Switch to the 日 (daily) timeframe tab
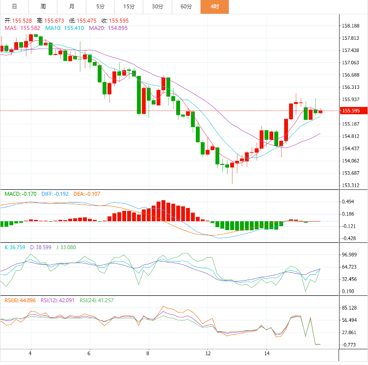 tap(14, 6)
